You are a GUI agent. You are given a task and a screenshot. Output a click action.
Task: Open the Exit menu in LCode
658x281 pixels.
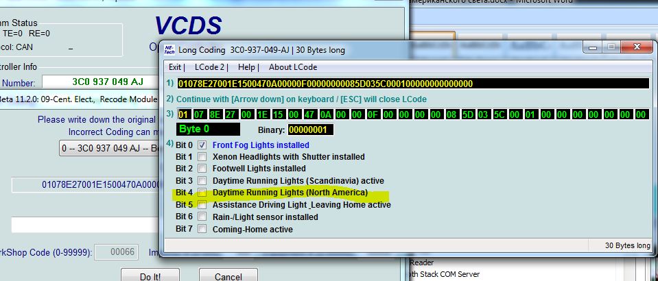176,67
